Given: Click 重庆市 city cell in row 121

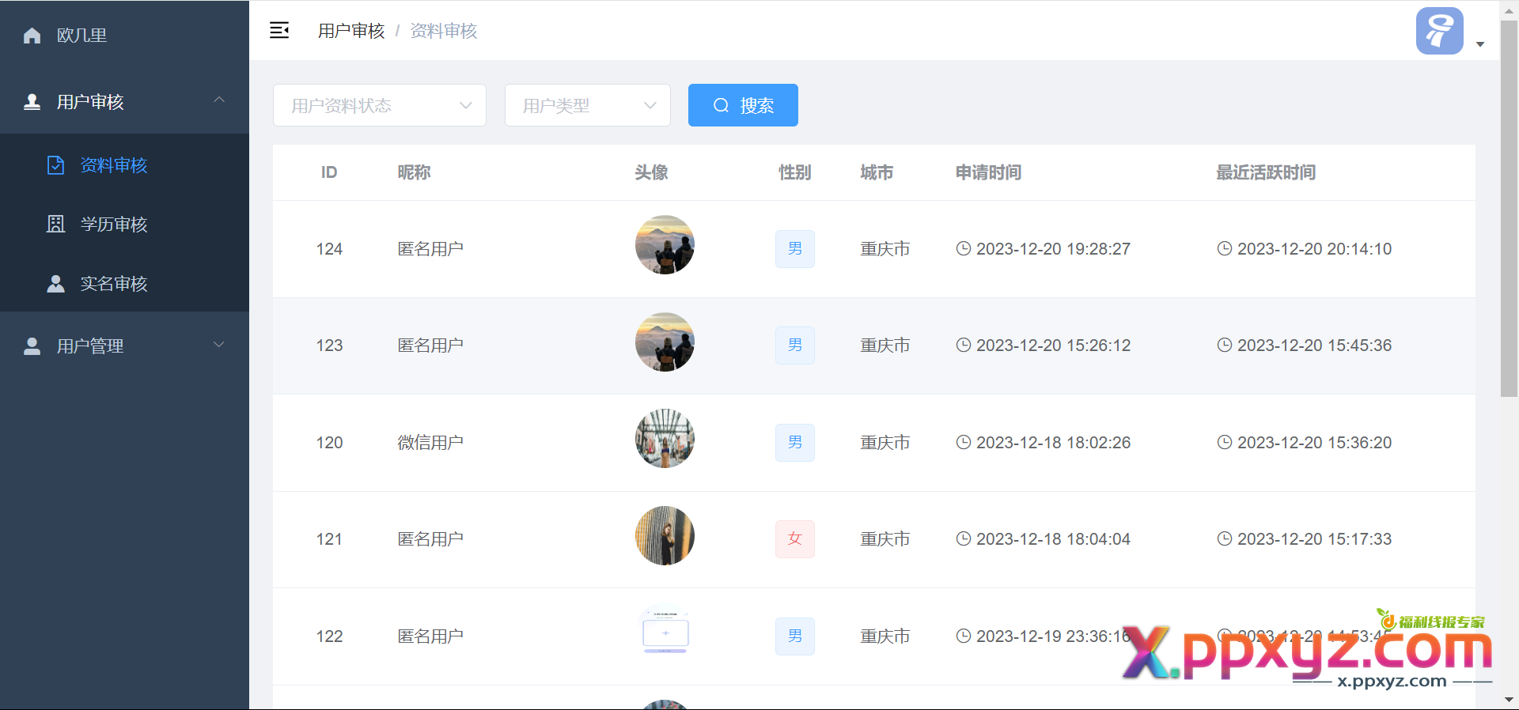Looking at the screenshot, I should [885, 539].
